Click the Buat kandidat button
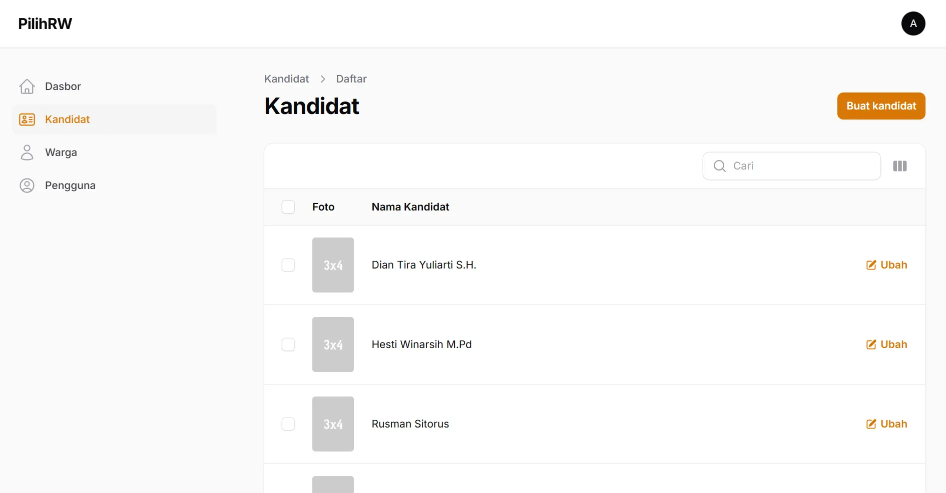This screenshot has height=493, width=946. tap(881, 106)
